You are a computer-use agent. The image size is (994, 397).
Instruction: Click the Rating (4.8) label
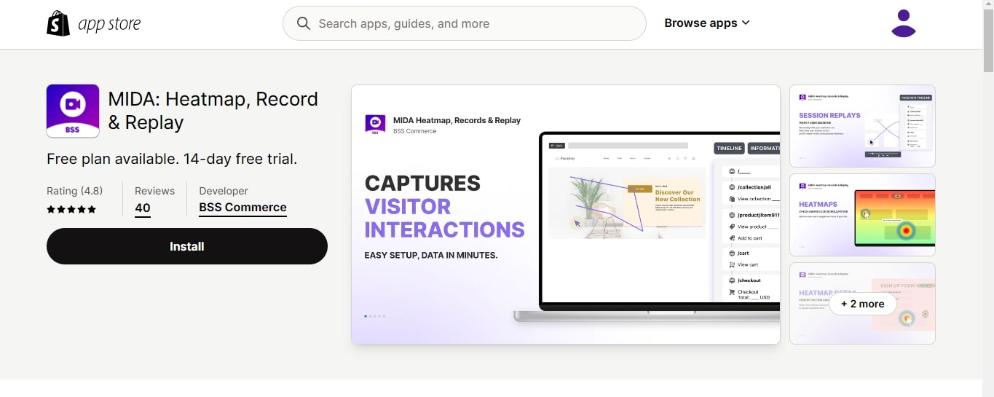[x=74, y=191]
